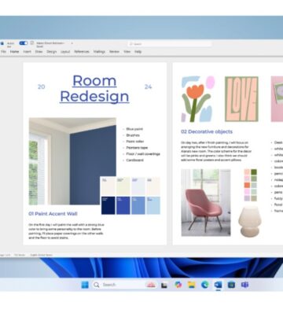Switch to the Mailings tab

99,52
